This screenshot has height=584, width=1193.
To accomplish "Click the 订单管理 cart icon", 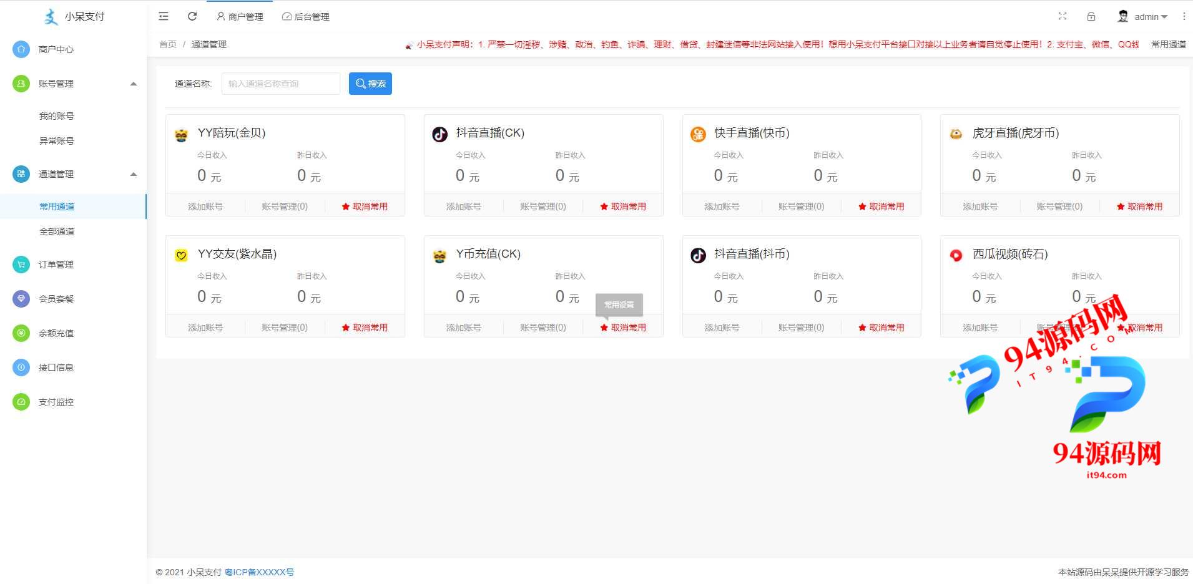I will [x=21, y=265].
